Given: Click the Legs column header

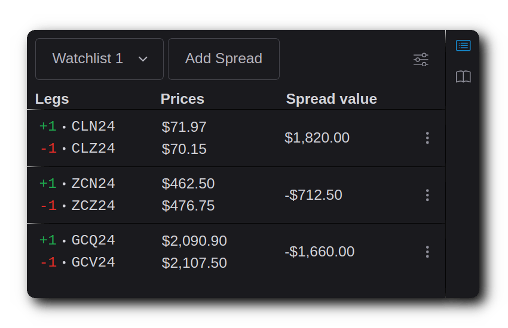Looking at the screenshot, I should coord(52,99).
